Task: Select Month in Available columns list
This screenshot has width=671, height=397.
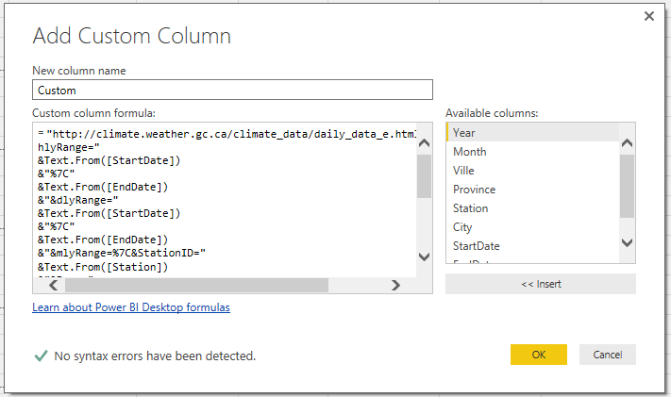Action: (x=469, y=152)
